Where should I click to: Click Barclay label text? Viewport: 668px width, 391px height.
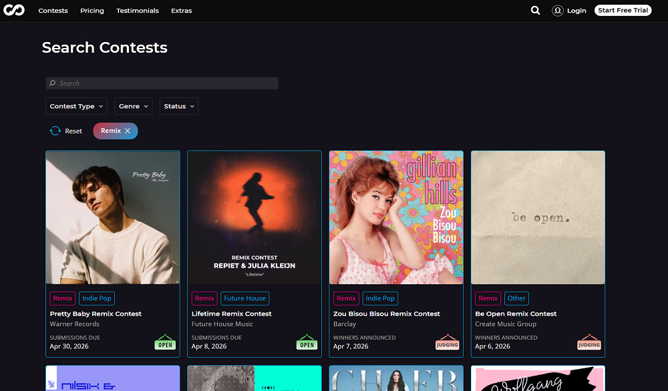click(x=345, y=324)
